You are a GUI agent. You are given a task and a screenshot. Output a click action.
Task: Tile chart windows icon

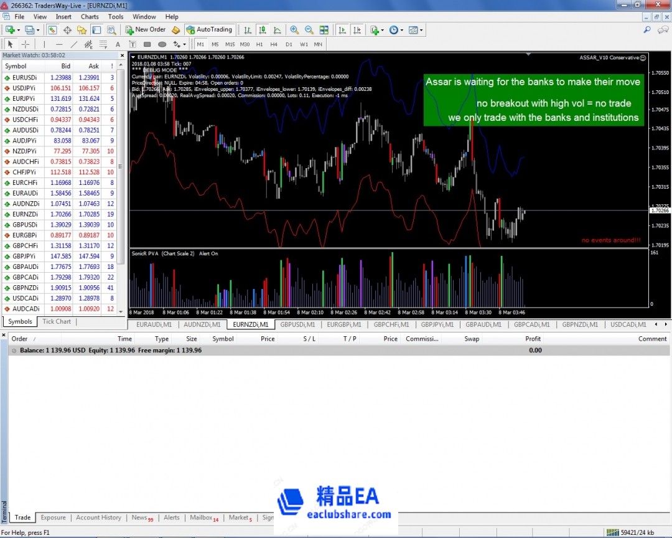click(324, 30)
